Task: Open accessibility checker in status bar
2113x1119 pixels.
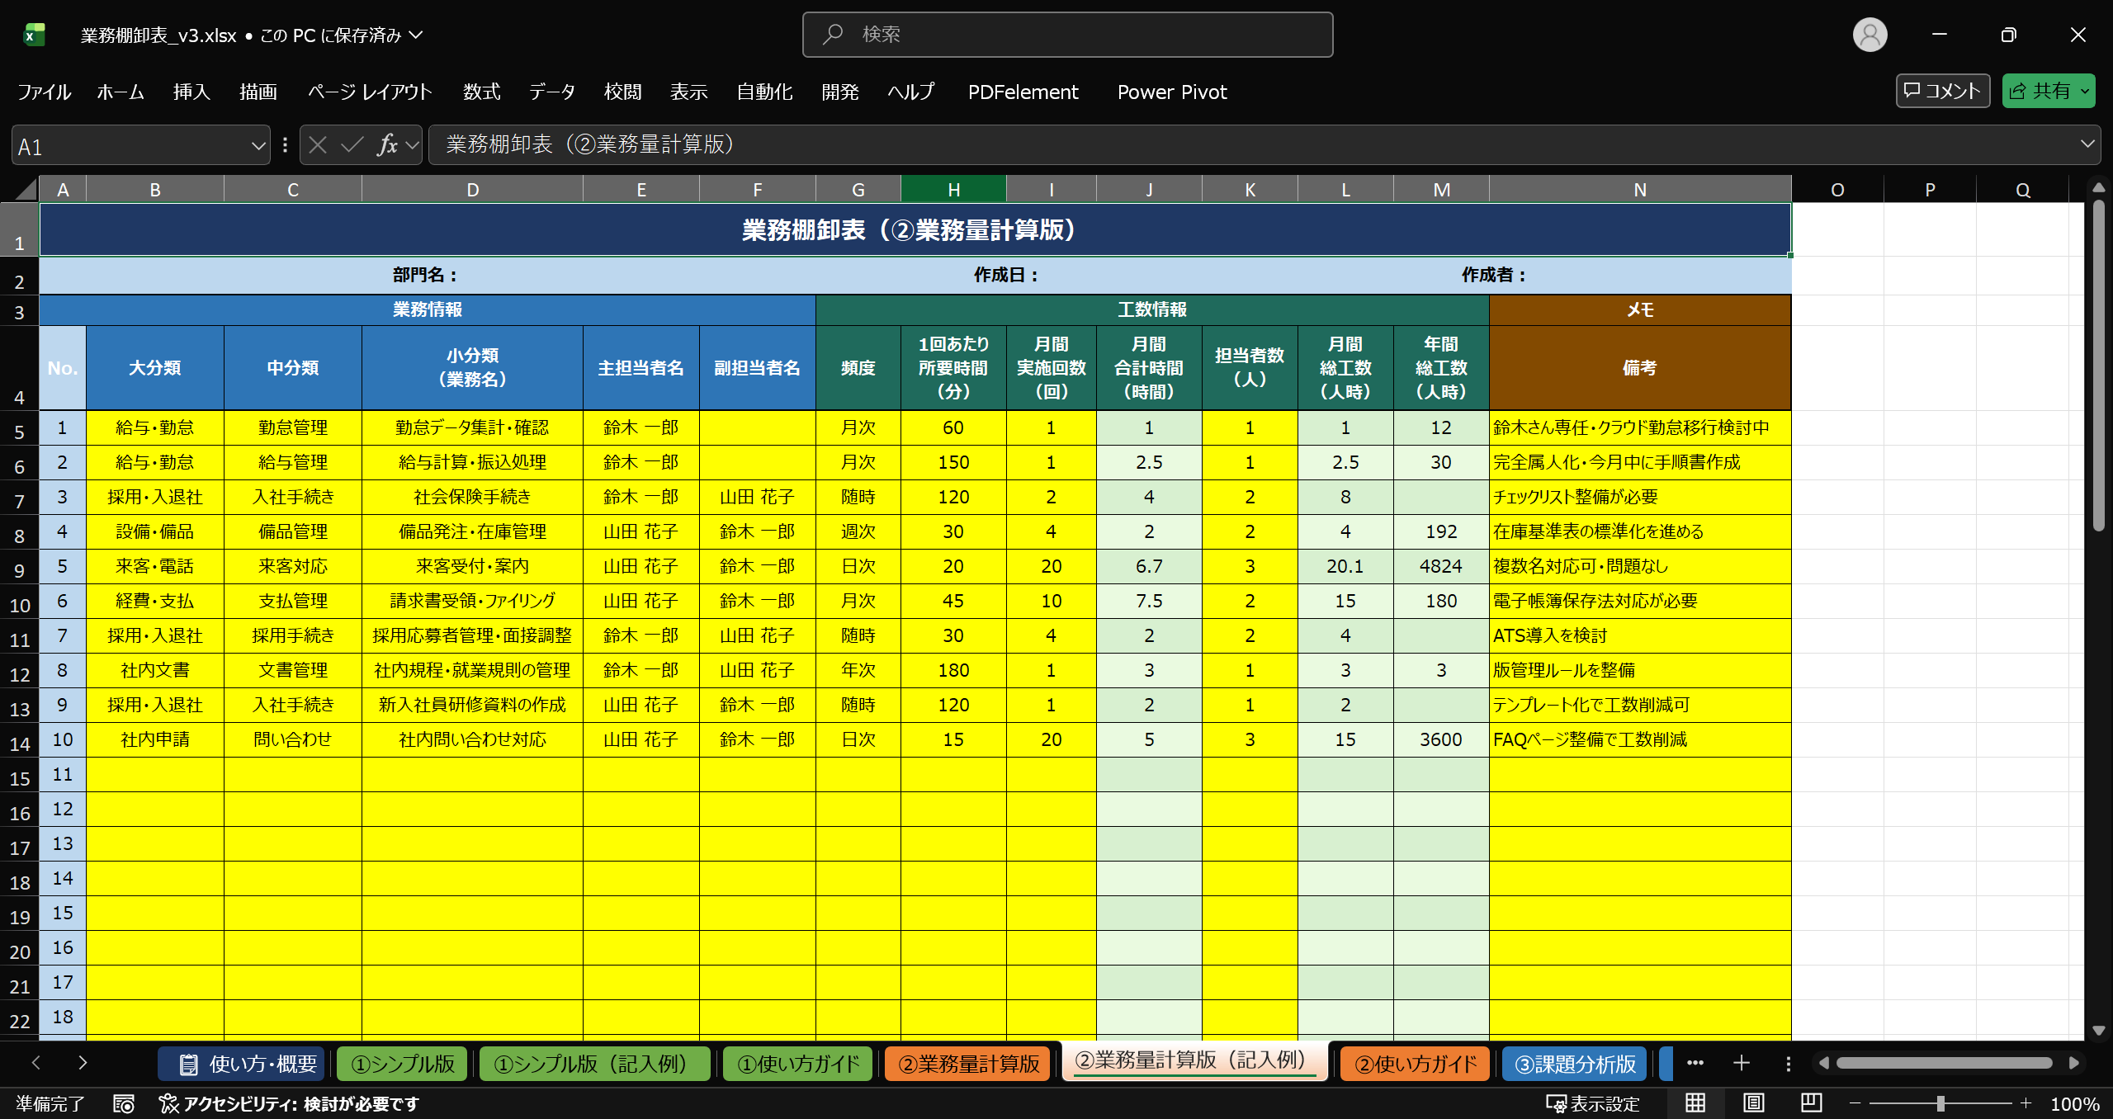Action: coord(289,1103)
